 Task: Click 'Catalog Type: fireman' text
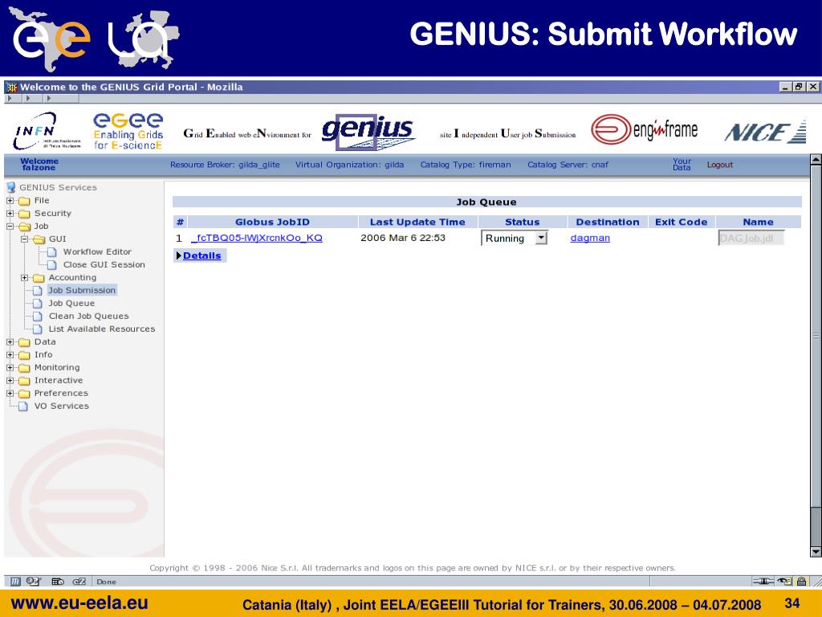point(465,165)
